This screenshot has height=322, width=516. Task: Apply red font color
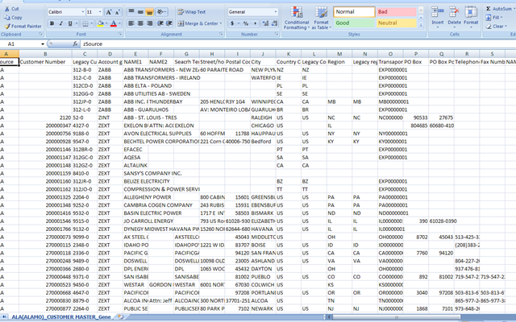click(x=114, y=23)
